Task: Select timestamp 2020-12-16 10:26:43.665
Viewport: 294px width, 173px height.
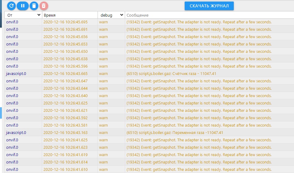Action: (x=65, y=74)
